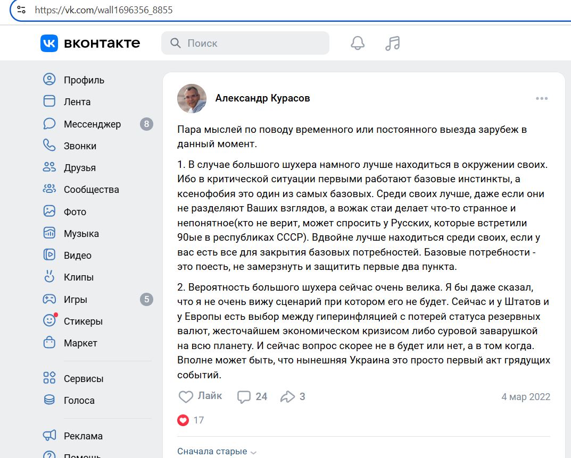Screen dimensions: 571x458
Task: Click the browser URL address bar
Action: 266,10
